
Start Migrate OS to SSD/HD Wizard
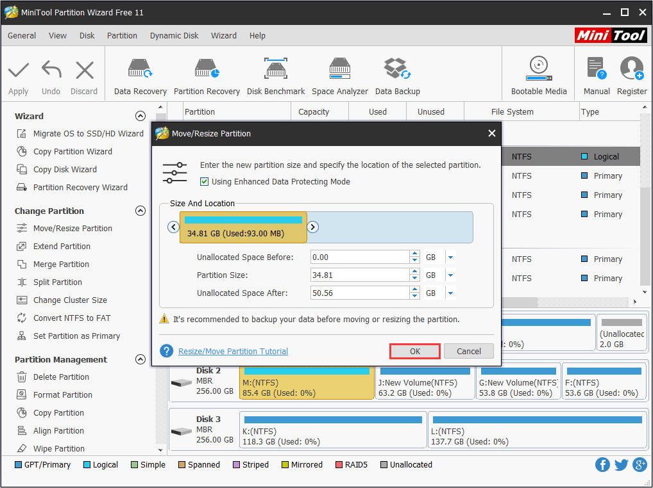pyautogui.click(x=80, y=133)
